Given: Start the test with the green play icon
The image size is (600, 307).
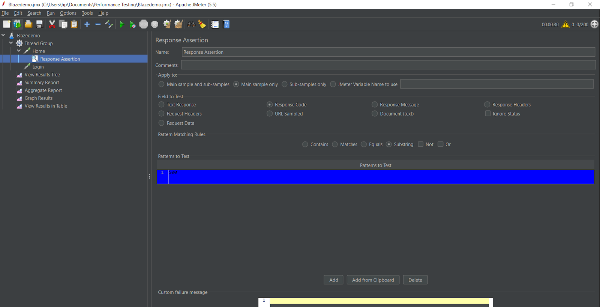Looking at the screenshot, I should point(121,24).
